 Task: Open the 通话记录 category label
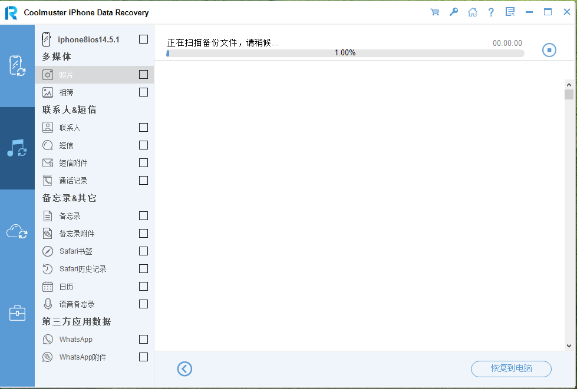[73, 181]
